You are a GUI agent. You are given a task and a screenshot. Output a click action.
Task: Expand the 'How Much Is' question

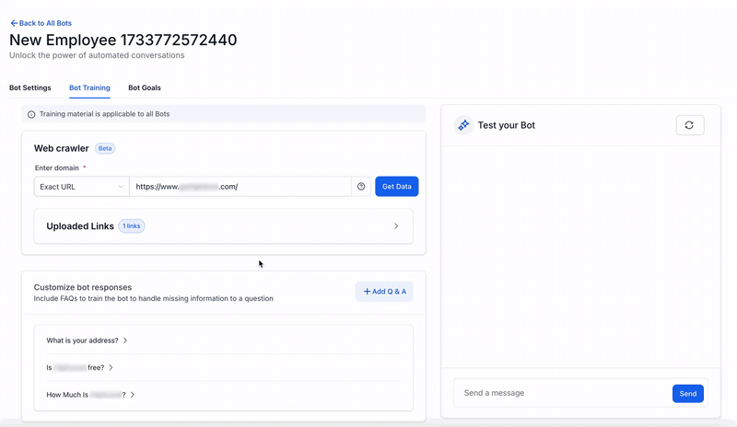point(90,395)
